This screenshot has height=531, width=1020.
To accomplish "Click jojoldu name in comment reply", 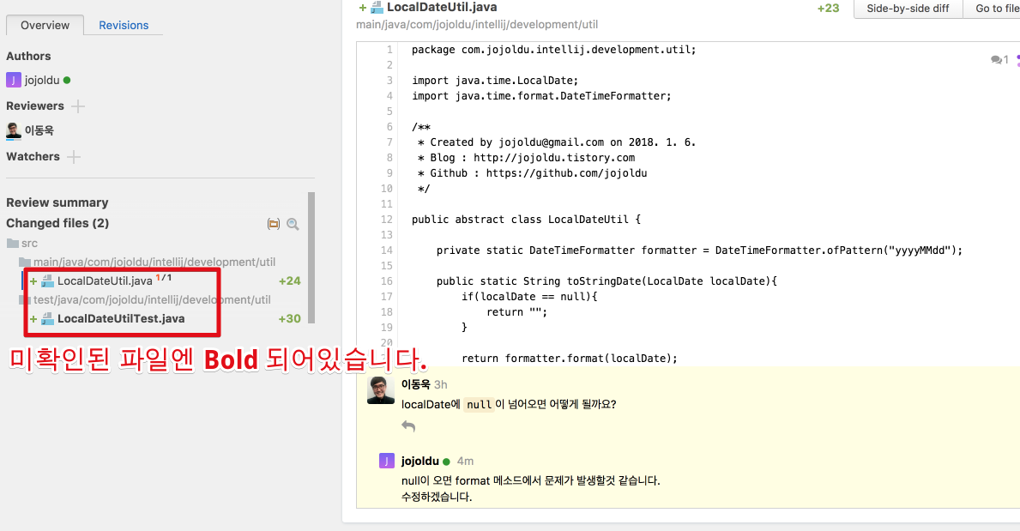I will (420, 462).
